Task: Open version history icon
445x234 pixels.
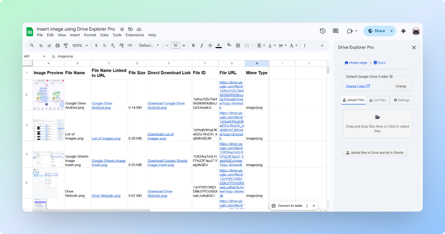Action: pyautogui.click(x=323, y=31)
